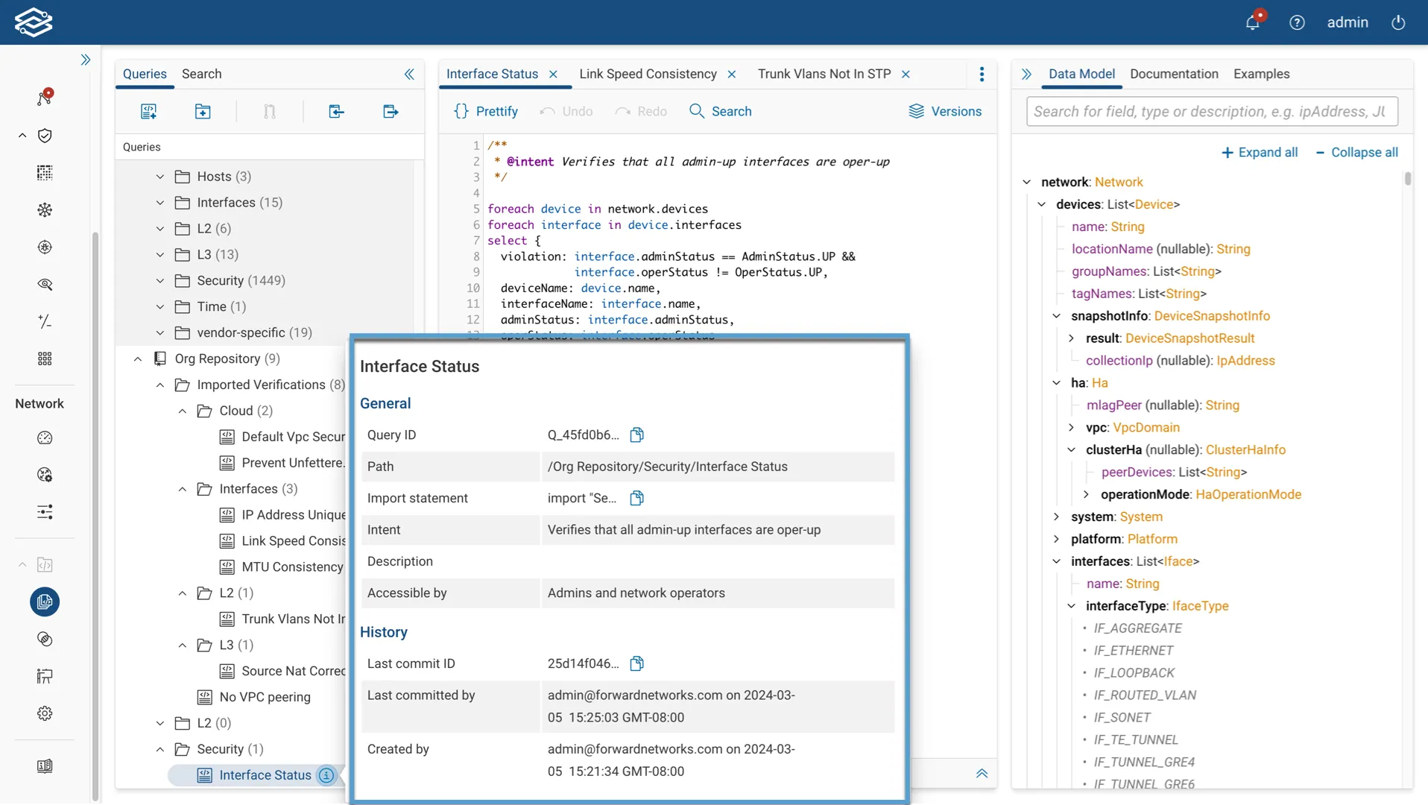The image size is (1428, 805).
Task: Close the Trunk Vlans Not In STP tab
Action: click(906, 74)
